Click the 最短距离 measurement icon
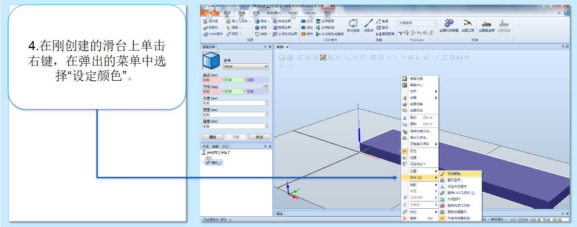The width and height of the screenshot is (577, 227). (379, 34)
